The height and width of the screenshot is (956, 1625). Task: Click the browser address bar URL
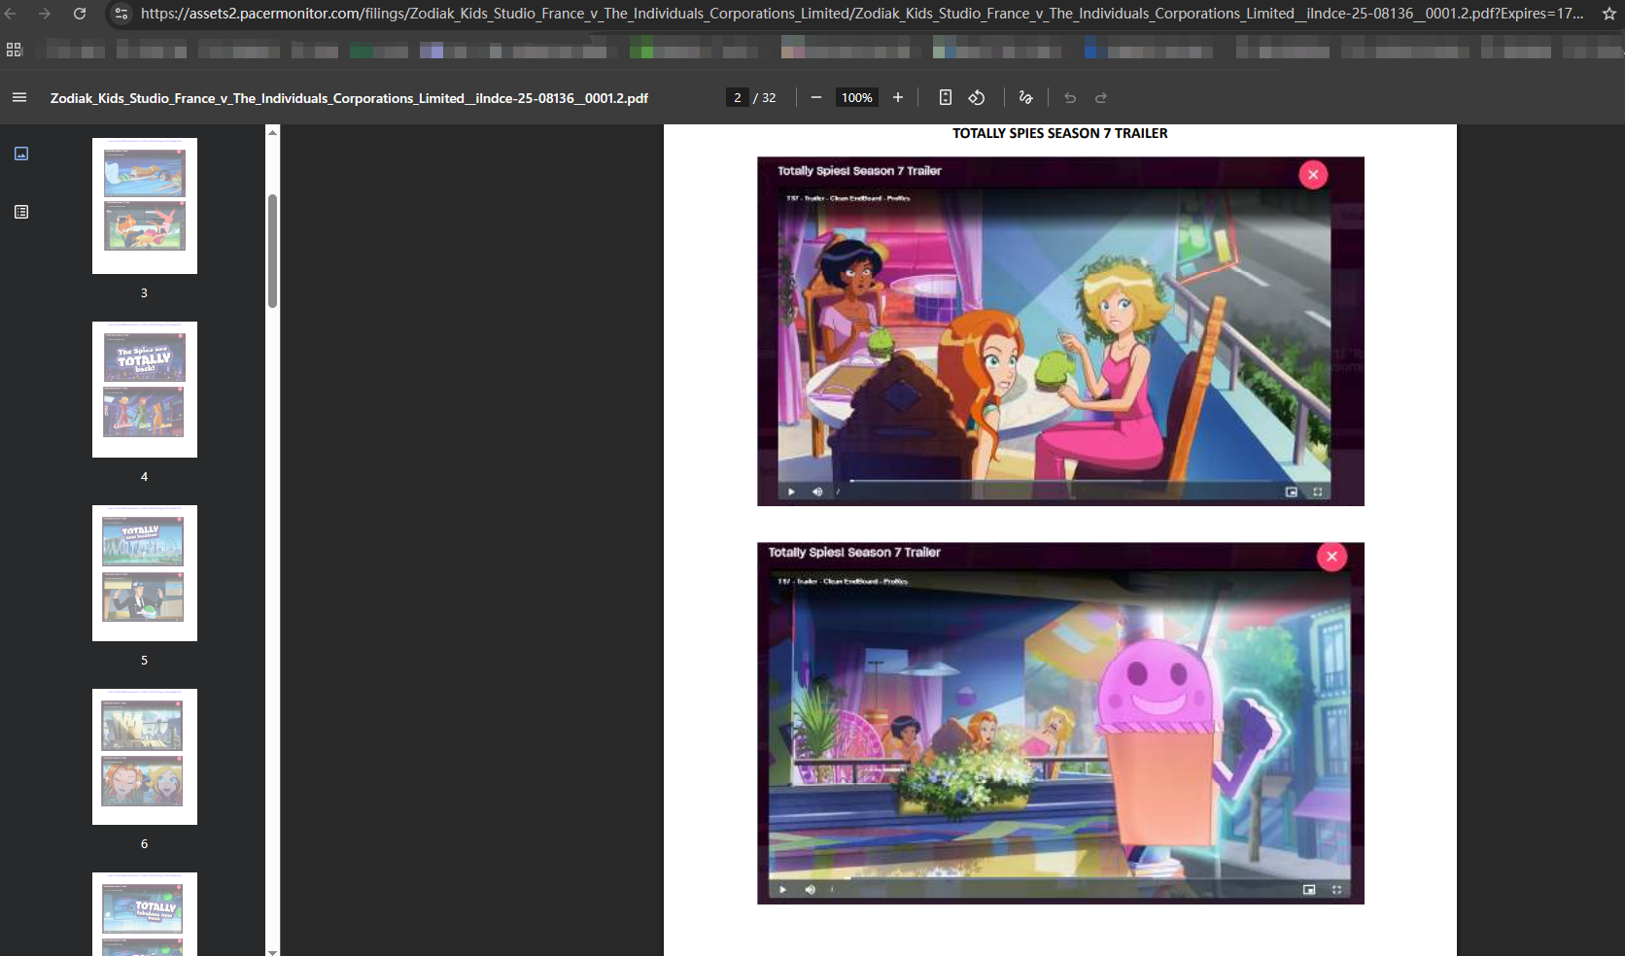861,14
